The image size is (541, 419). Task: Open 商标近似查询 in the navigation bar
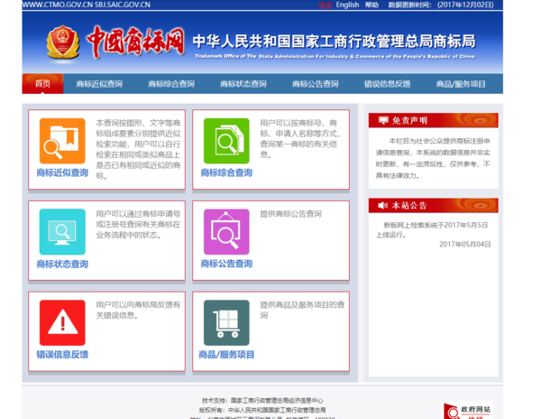point(99,84)
